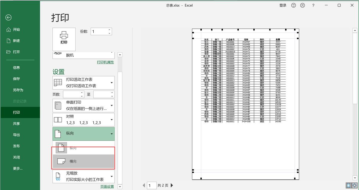Open 另存为 in left sidebar
This screenshot has height=190, width=359.
point(18,90)
